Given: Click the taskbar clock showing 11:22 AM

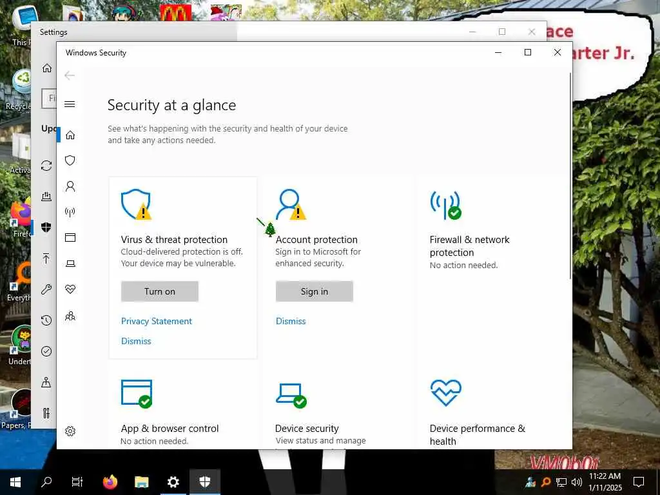Looking at the screenshot, I should pos(605,482).
